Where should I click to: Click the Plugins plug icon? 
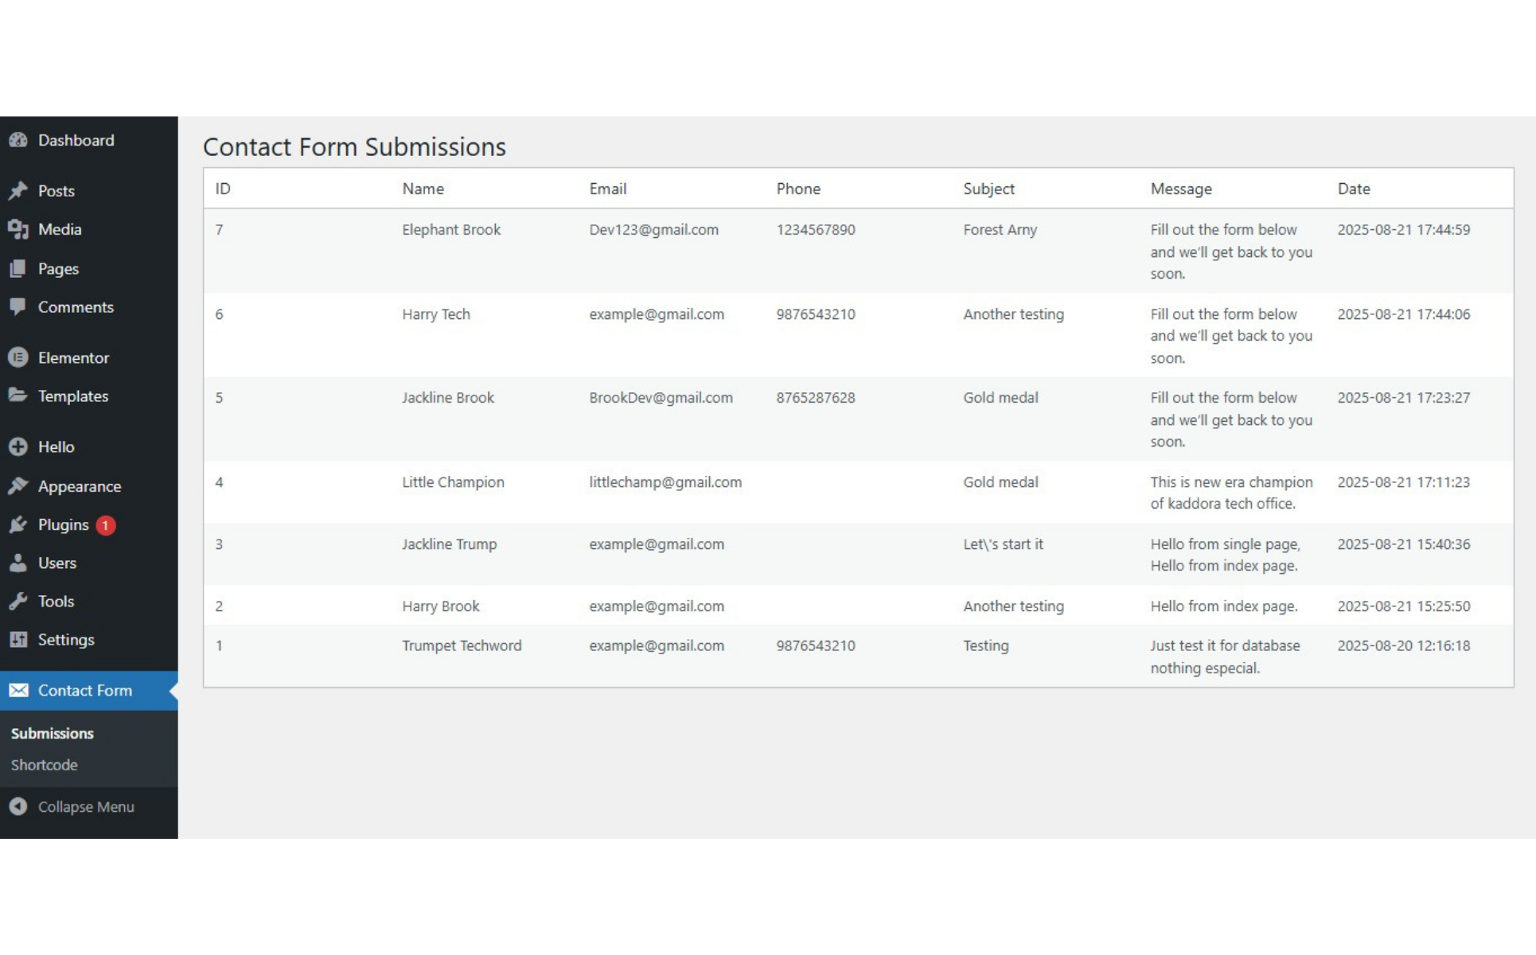tap(18, 524)
